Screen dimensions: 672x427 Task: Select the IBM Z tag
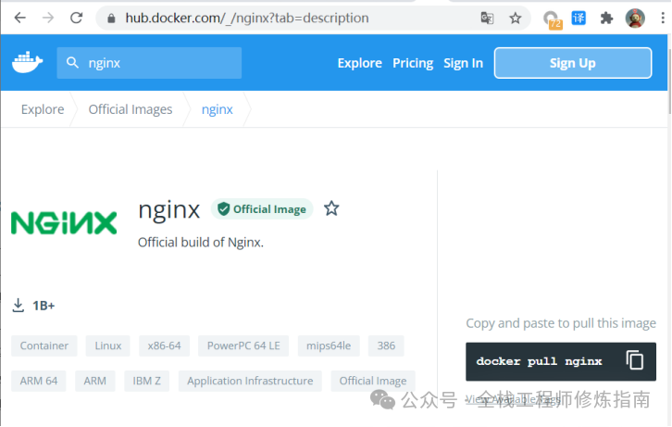(x=146, y=381)
